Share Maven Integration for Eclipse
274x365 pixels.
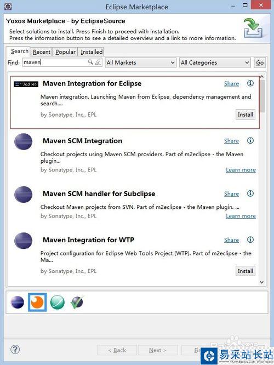click(231, 83)
